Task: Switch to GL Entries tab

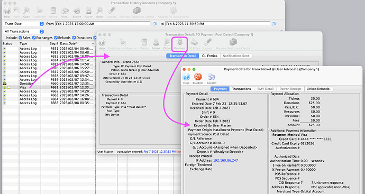Action: 209,56
